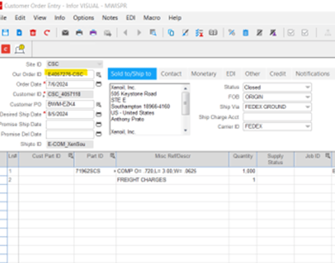Expand the FOB dropdown showing ORIGIN
Screen dimensions: 335x263
coord(308,97)
